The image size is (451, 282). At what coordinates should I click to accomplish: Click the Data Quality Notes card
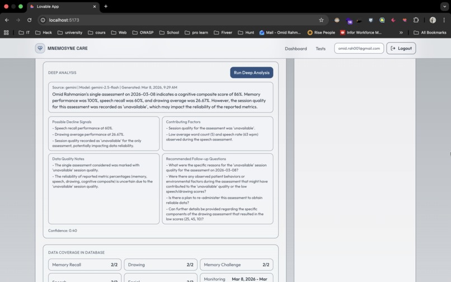click(x=104, y=189)
